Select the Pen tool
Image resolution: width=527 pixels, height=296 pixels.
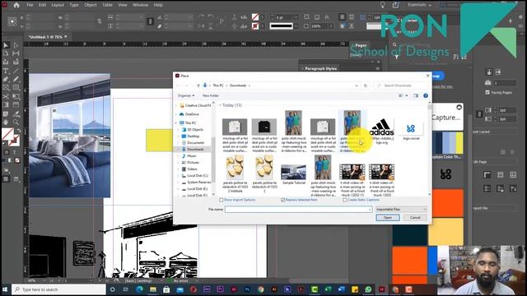click(x=6, y=80)
